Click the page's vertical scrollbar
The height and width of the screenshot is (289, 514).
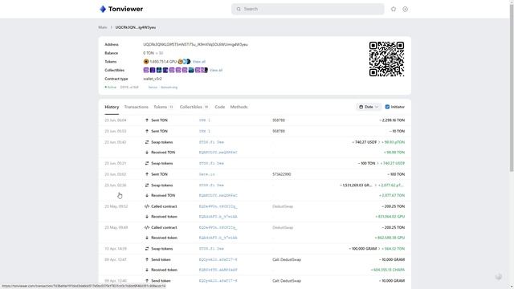point(512,87)
